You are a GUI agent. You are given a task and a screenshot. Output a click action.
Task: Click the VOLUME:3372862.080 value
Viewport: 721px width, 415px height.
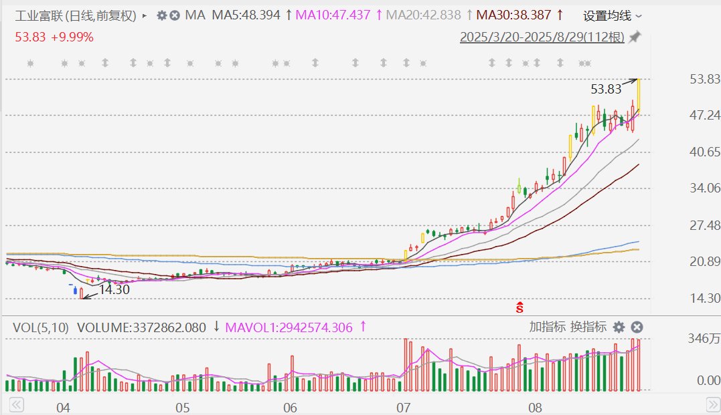point(141,327)
